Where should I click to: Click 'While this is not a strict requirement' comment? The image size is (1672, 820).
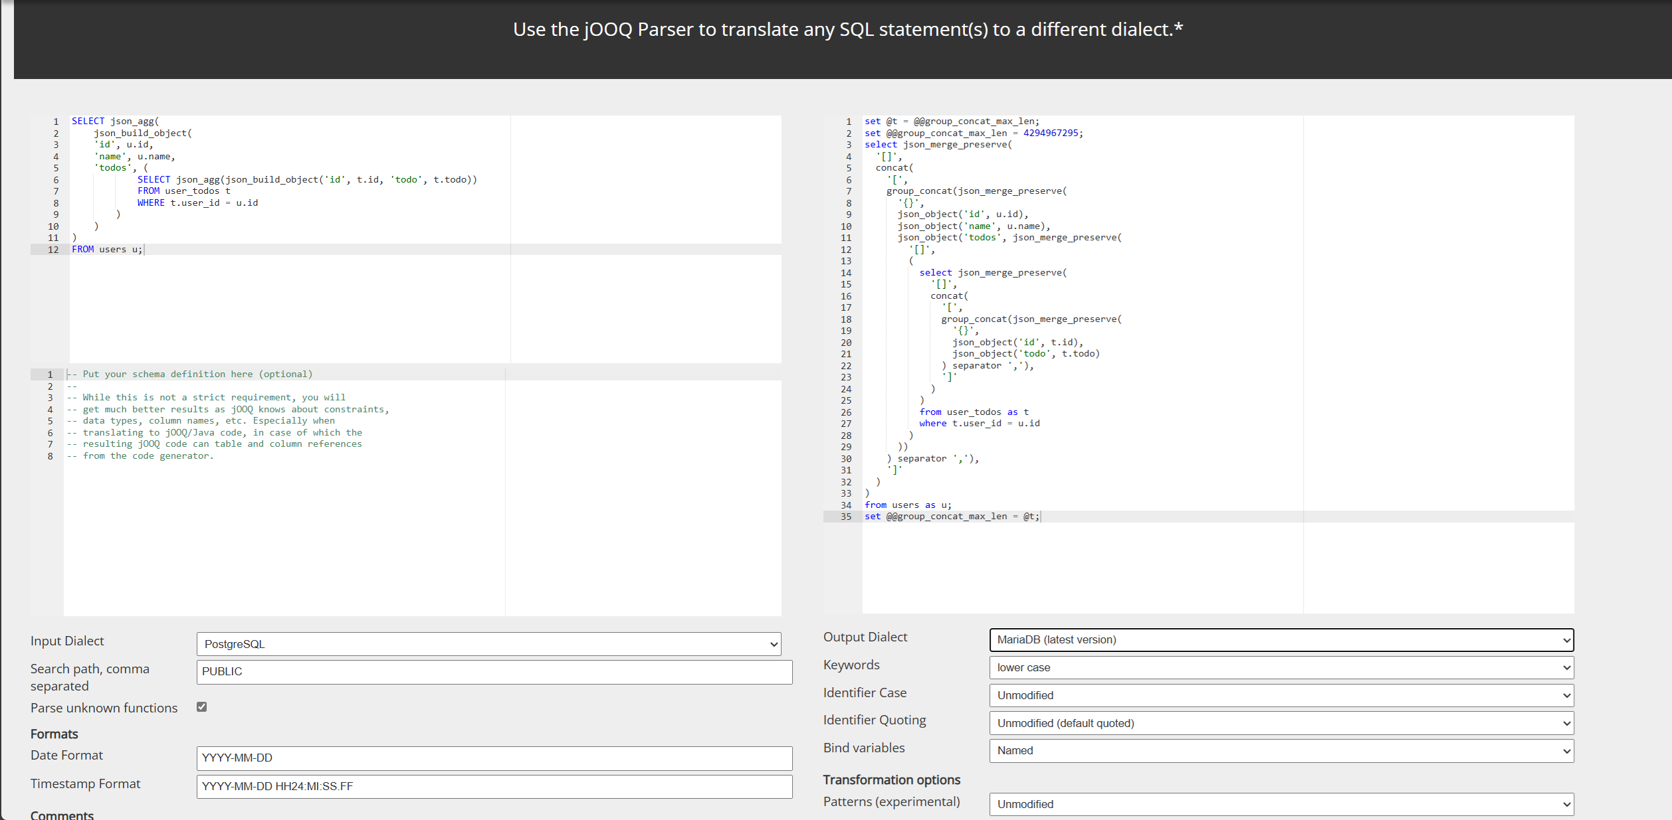[x=206, y=398]
